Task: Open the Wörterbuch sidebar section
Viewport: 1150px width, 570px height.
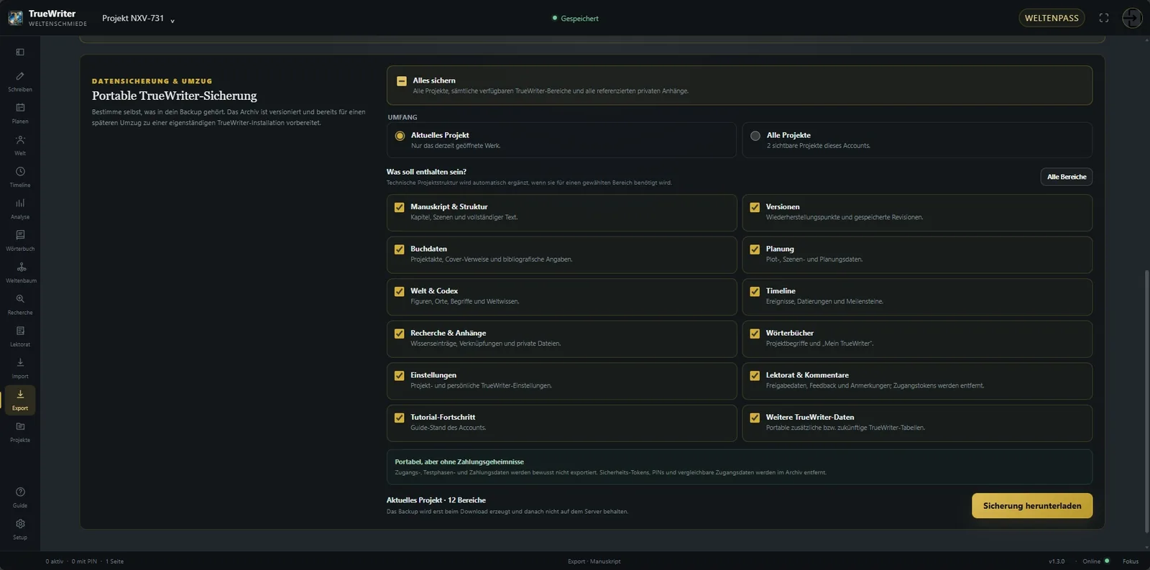Action: 20,240
